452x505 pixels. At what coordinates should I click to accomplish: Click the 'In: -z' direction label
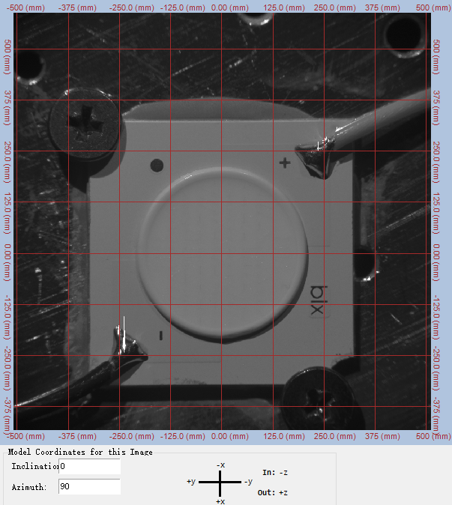point(274,472)
